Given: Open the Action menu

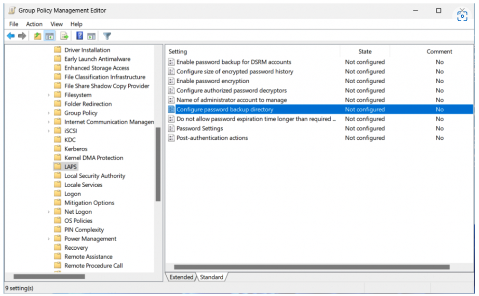Looking at the screenshot, I should [34, 24].
